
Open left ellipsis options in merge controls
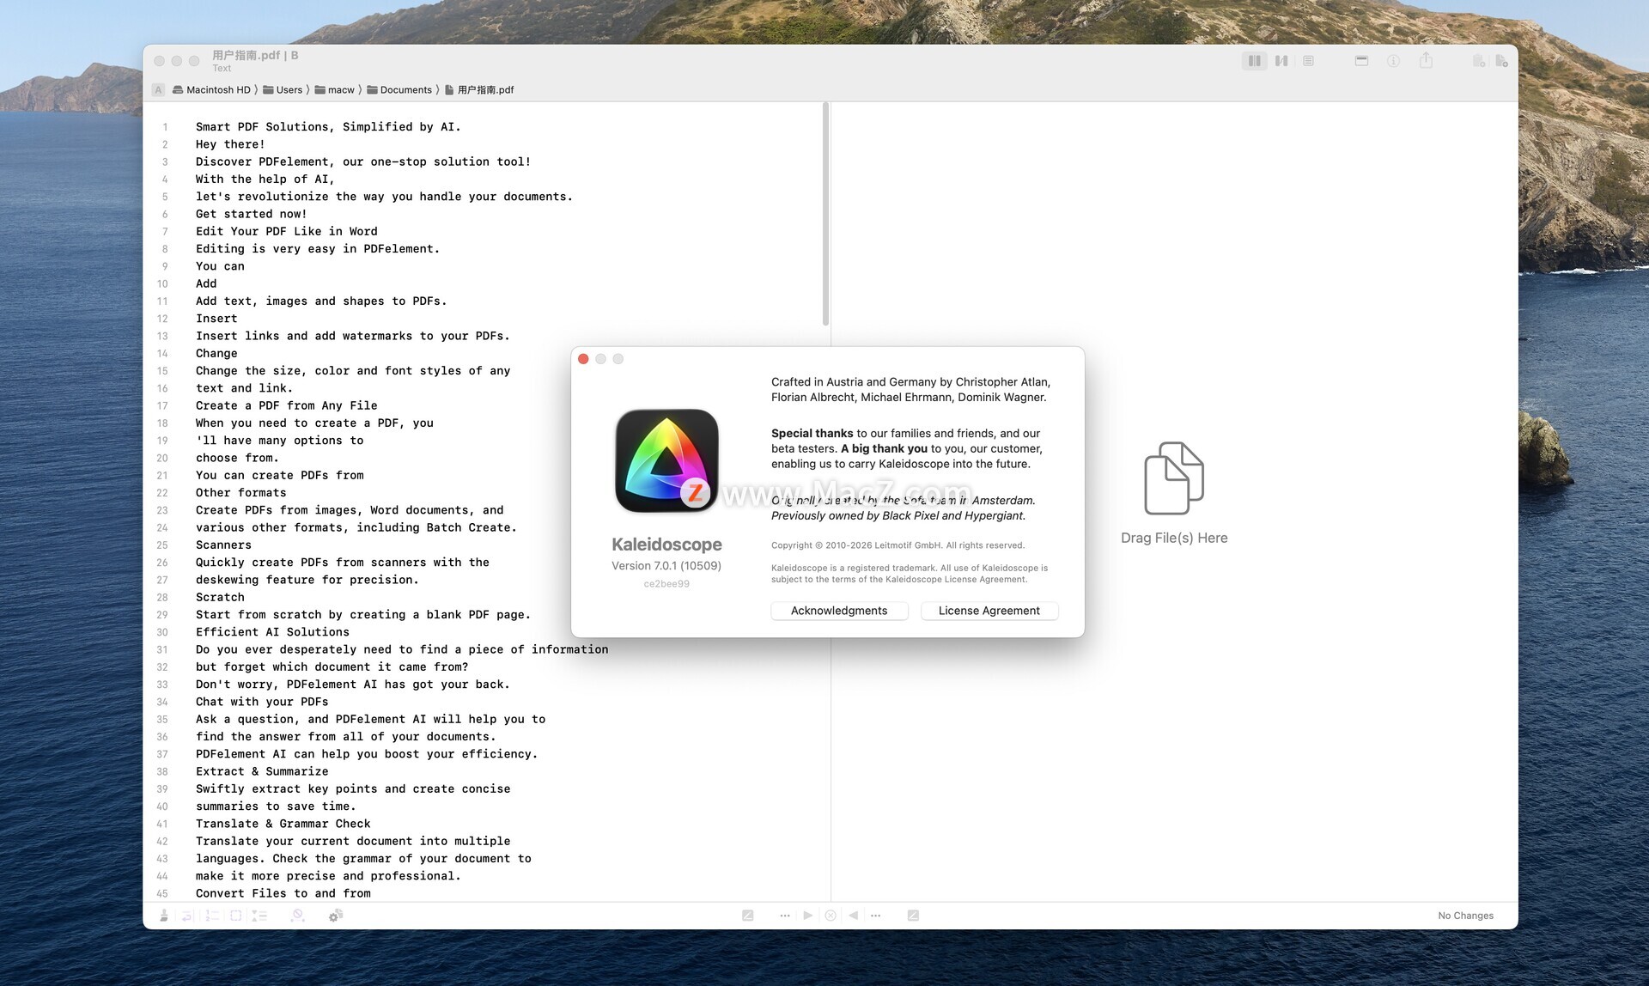click(x=785, y=916)
